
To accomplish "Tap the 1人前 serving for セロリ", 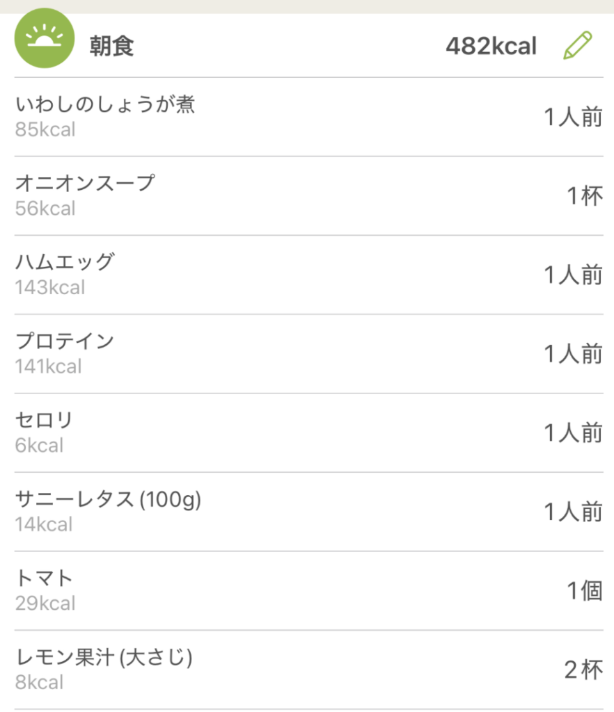I will [573, 433].
